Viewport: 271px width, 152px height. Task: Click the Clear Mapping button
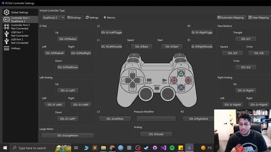(x=259, y=18)
